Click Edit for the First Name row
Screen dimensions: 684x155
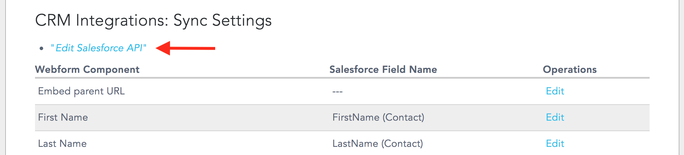click(555, 117)
